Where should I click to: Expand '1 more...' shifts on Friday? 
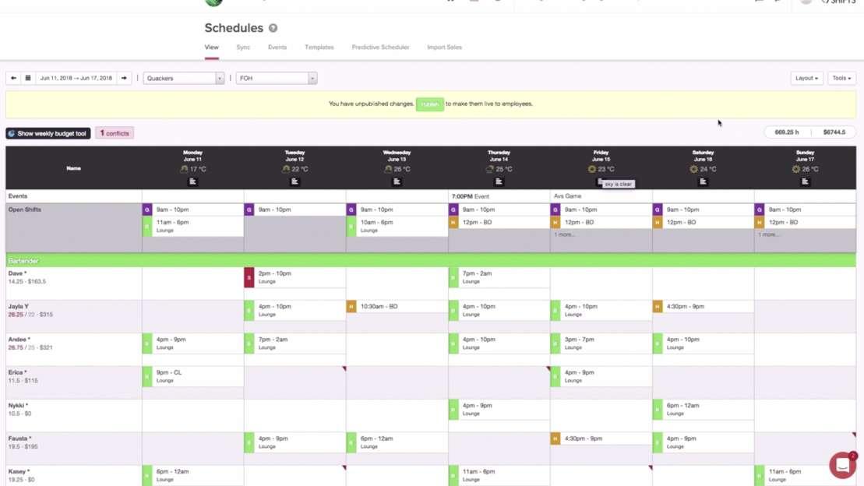pos(565,234)
